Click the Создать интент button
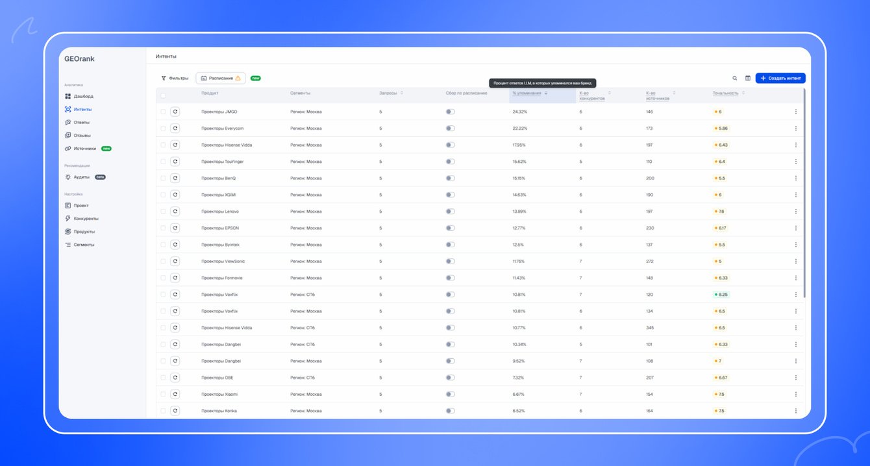This screenshot has height=466, width=870. [x=780, y=78]
